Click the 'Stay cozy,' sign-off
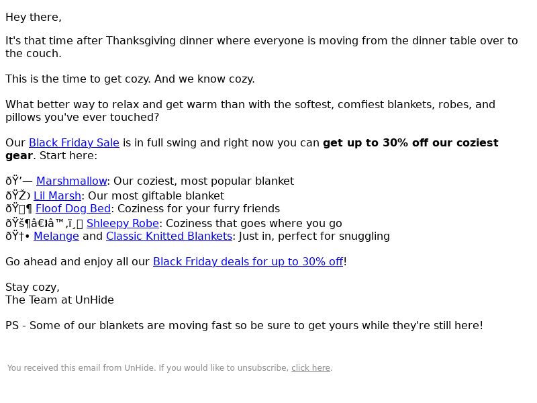This screenshot has width=537, height=403. [x=32, y=287]
